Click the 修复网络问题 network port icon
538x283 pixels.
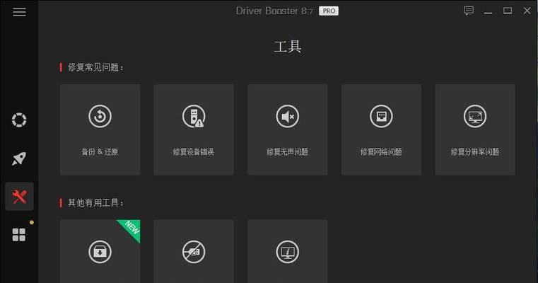click(381, 116)
